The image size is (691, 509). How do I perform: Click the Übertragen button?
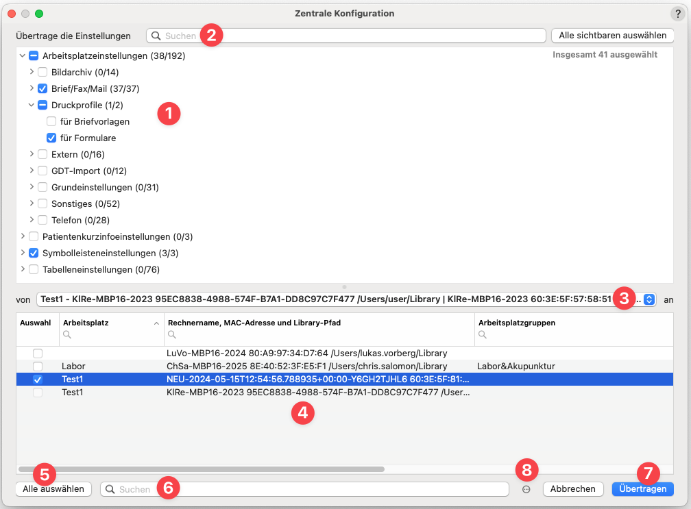(x=642, y=489)
